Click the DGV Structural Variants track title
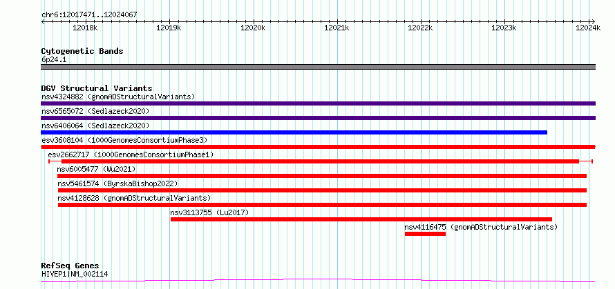 point(97,88)
